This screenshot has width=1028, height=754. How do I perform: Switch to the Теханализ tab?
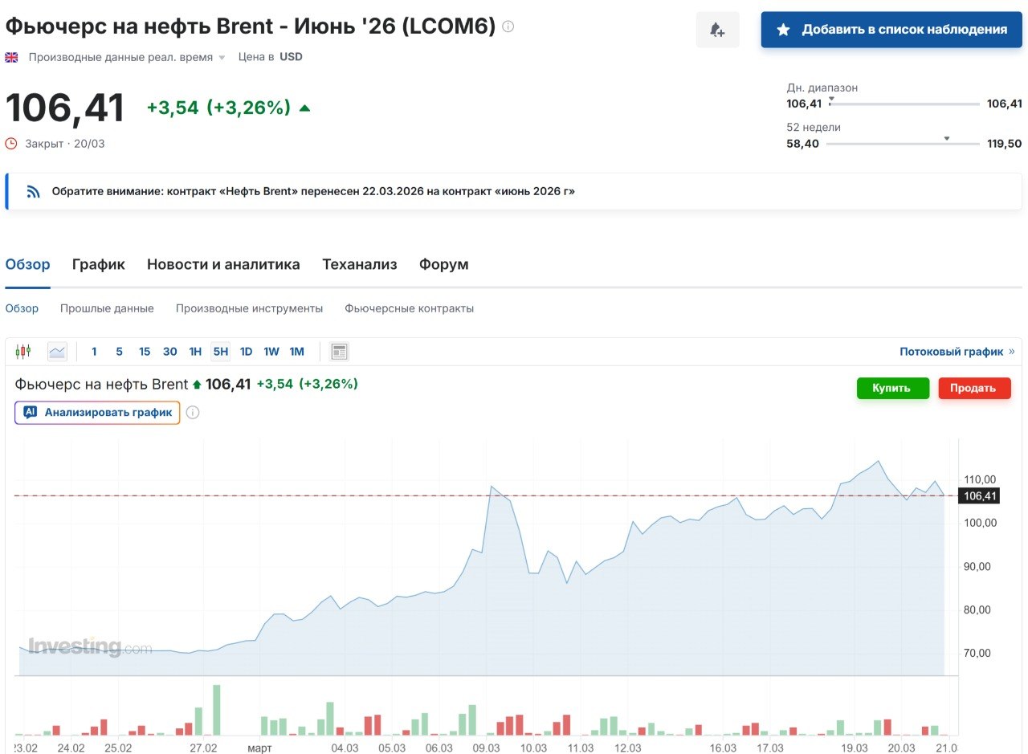pos(359,264)
